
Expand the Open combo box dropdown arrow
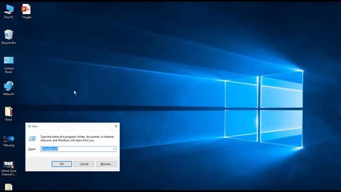[x=113, y=149]
